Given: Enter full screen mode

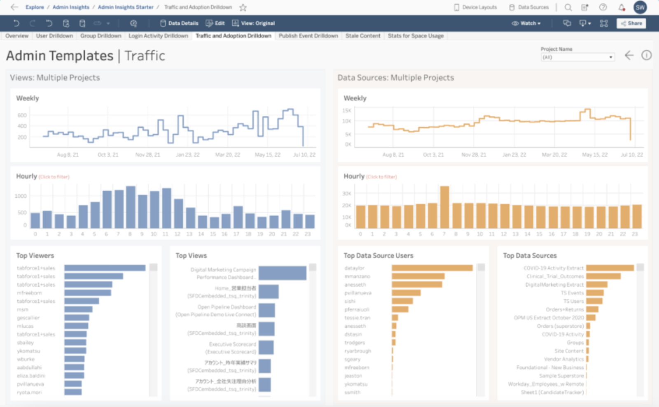Looking at the screenshot, I should pos(603,23).
